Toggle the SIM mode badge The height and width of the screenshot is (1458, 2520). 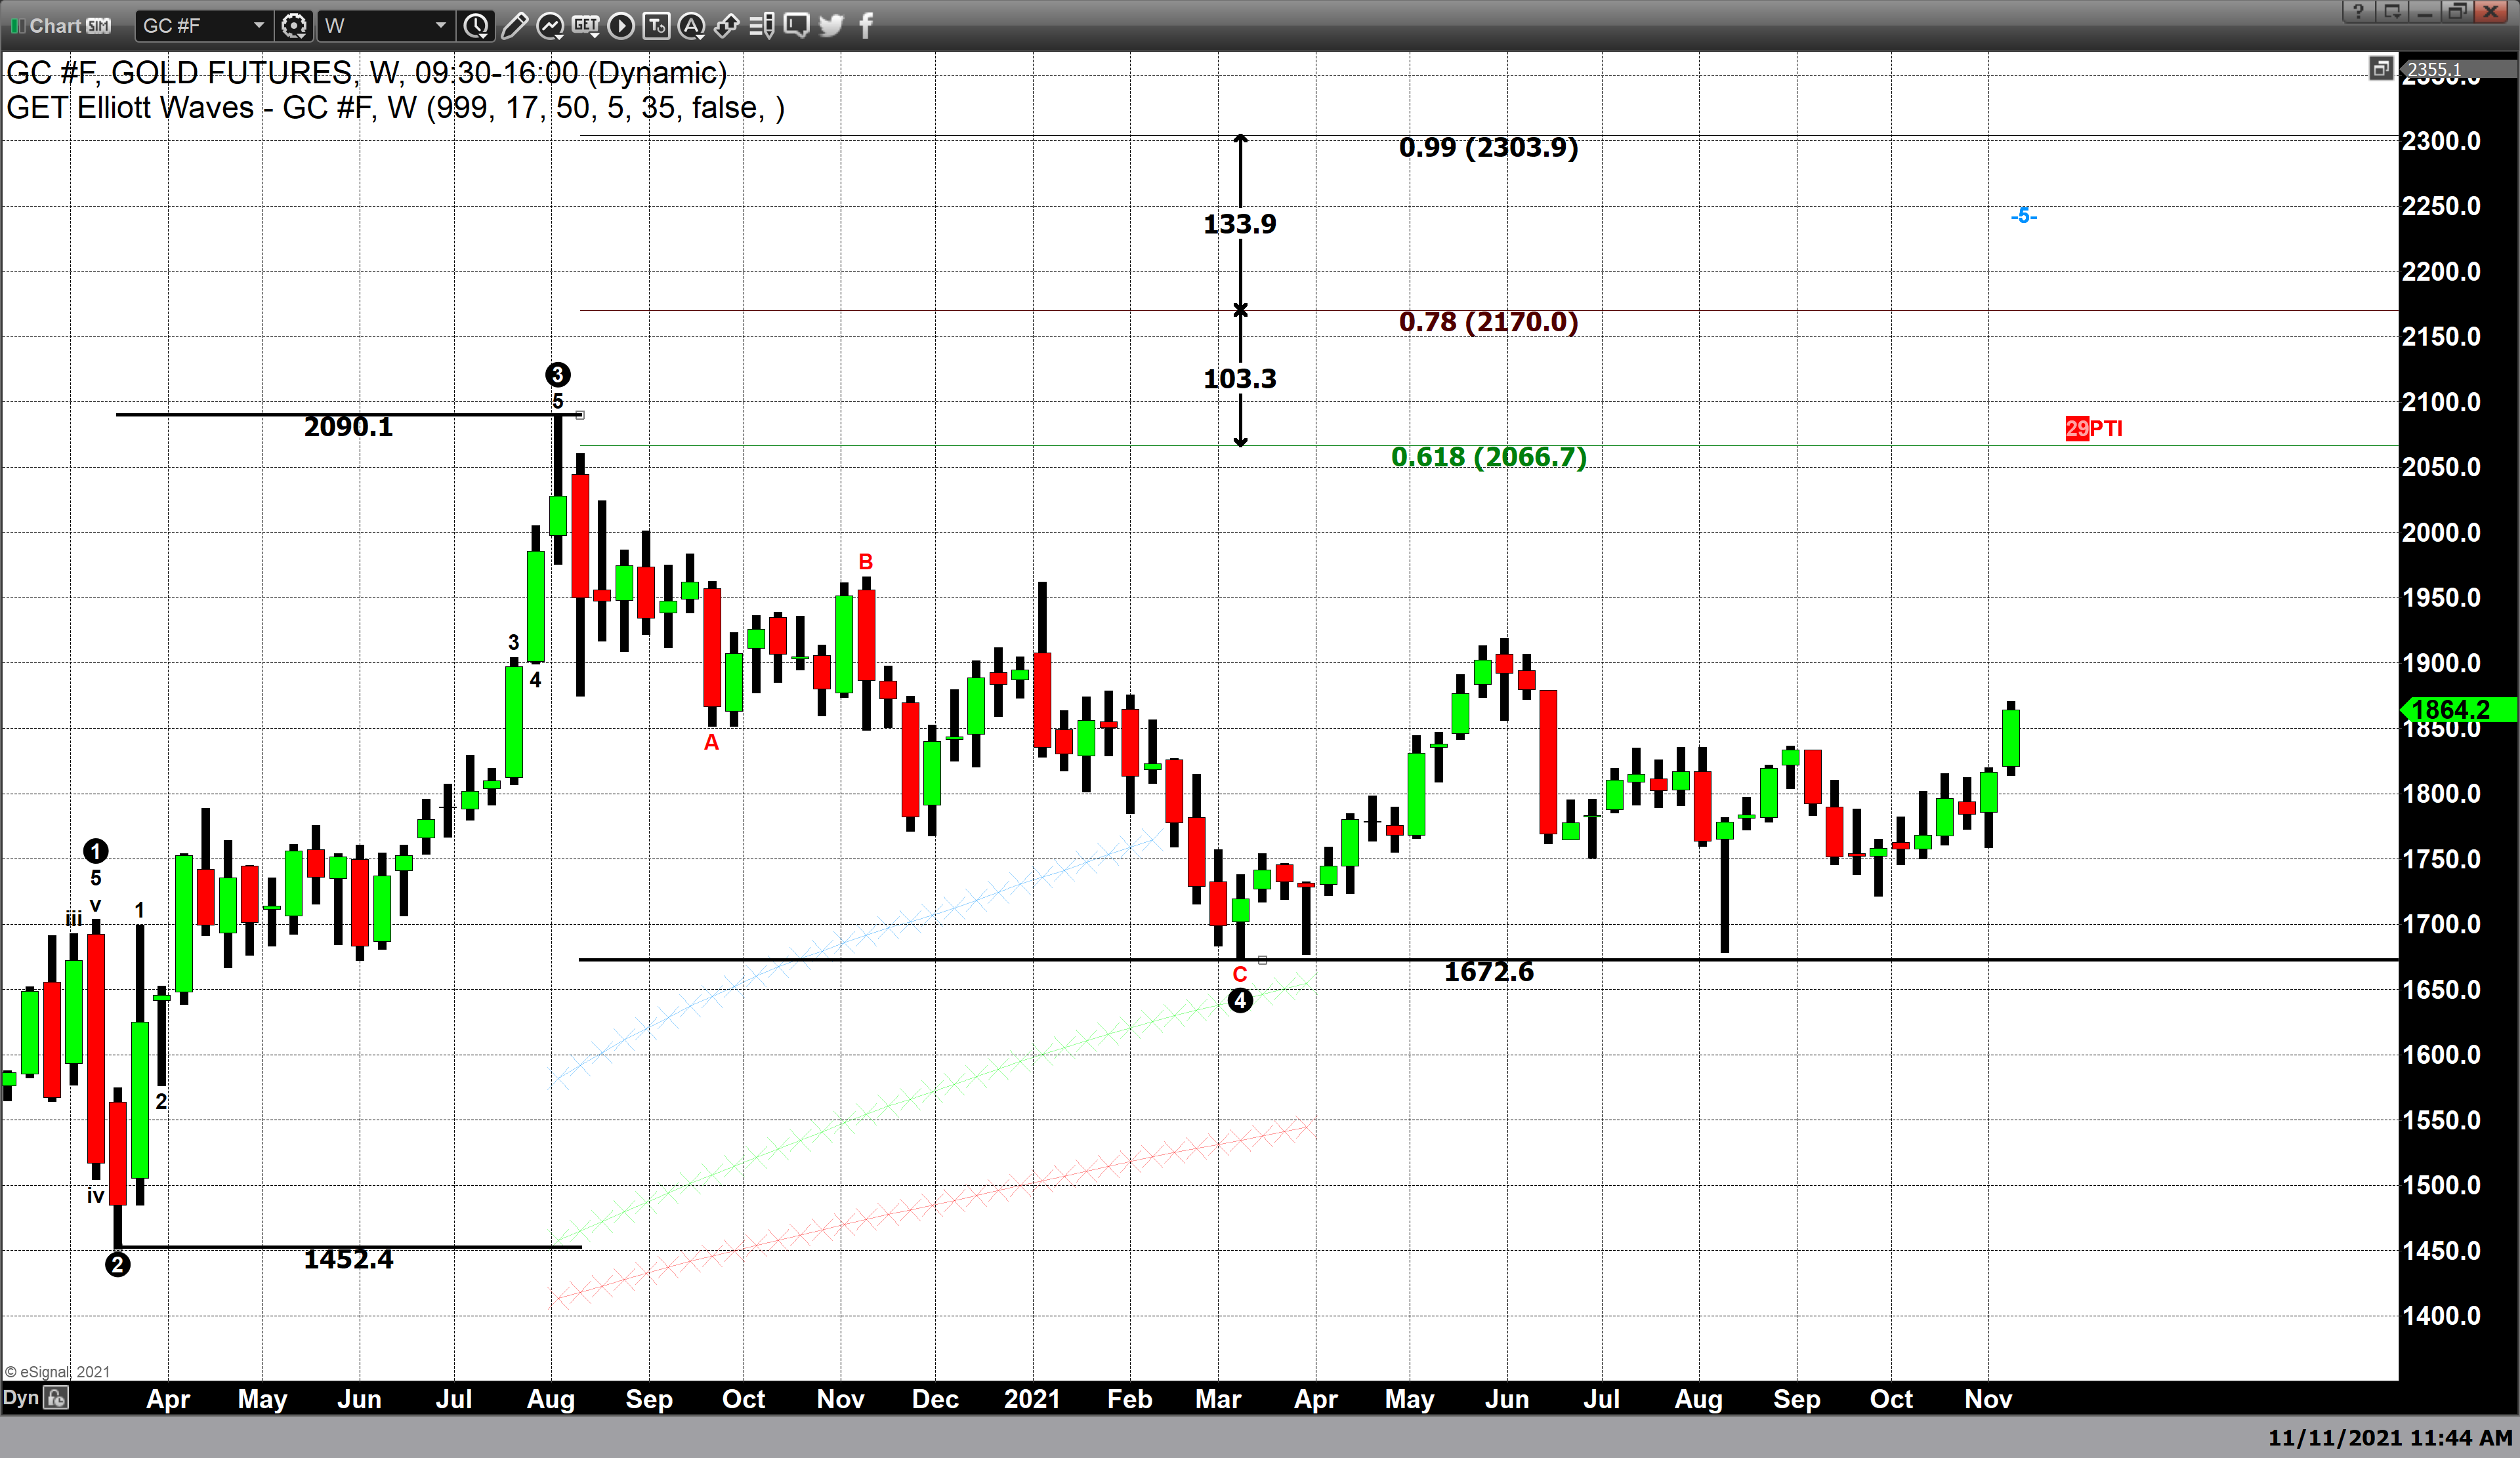pyautogui.click(x=98, y=26)
